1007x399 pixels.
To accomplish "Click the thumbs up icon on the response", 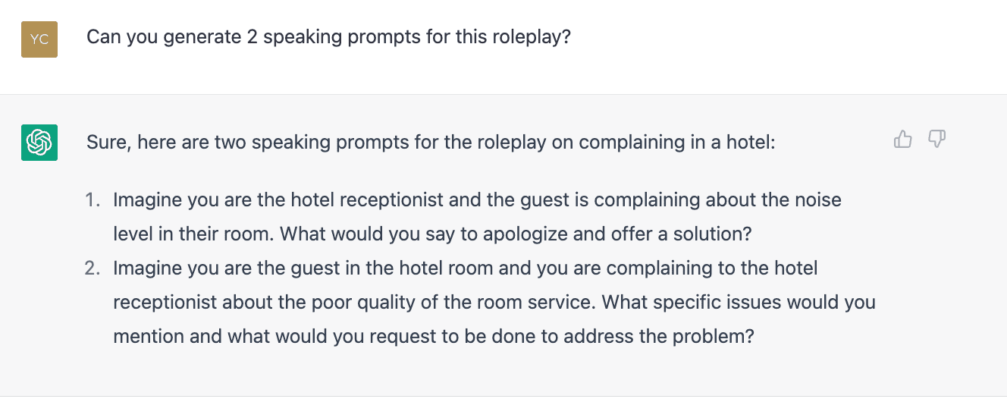I will click(x=902, y=140).
